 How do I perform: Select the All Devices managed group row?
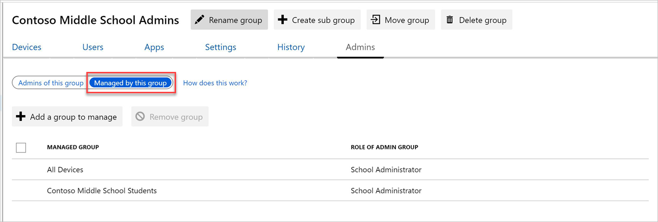click(65, 170)
